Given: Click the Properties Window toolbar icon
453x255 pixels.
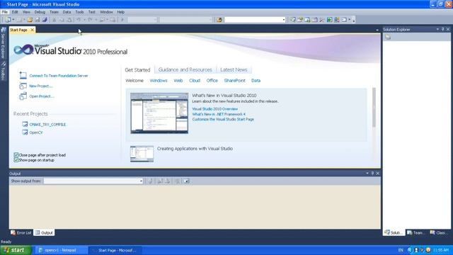Looking at the screenshot, I should pos(300,20).
